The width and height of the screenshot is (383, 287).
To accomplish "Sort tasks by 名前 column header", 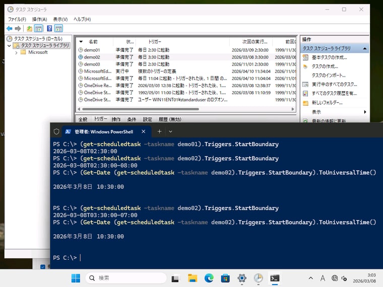I will point(93,42).
